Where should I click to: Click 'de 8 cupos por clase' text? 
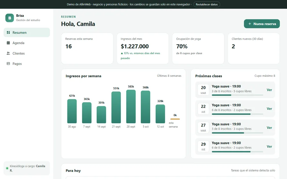pyautogui.click(x=189, y=53)
